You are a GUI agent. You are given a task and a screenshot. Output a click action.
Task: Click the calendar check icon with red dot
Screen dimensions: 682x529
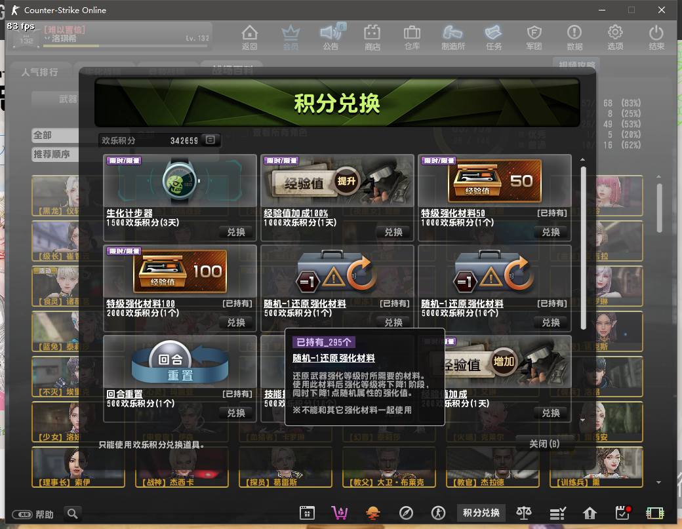tap(623, 513)
